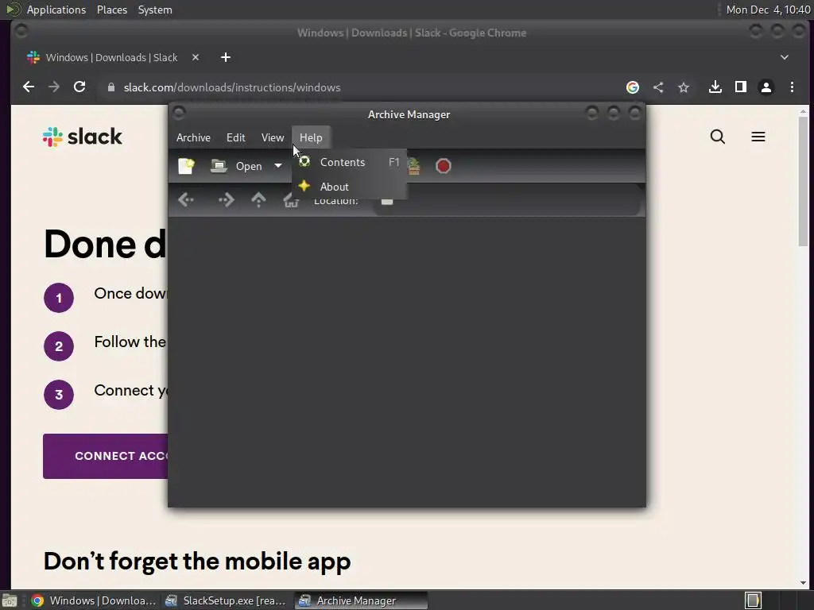Go back using Archive Manager's back arrow
814x610 pixels.
click(186, 199)
